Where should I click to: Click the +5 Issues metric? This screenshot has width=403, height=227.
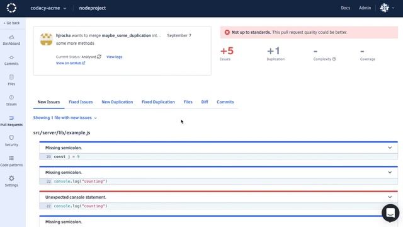[227, 54]
